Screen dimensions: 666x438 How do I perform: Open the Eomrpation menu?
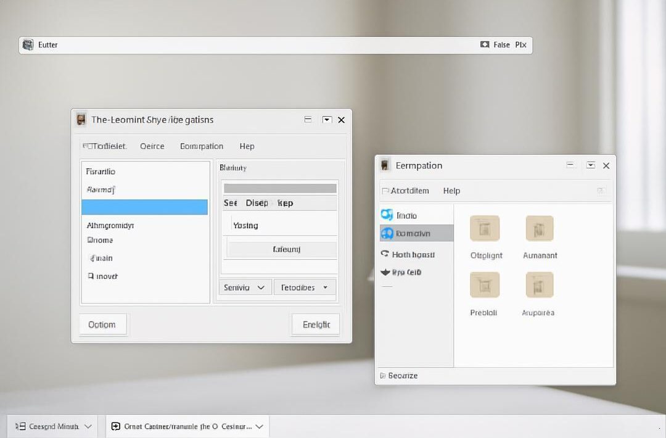coord(201,146)
